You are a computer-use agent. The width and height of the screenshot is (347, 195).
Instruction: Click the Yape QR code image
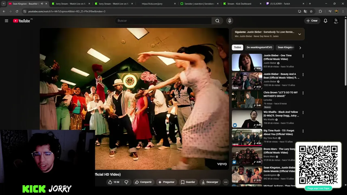click(318, 165)
